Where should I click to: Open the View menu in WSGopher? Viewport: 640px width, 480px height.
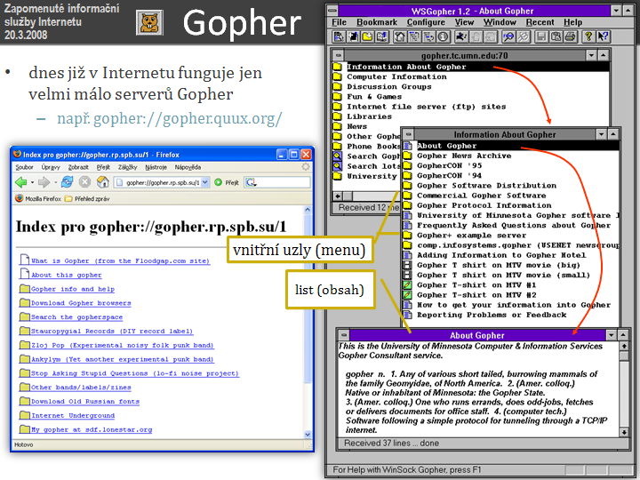pos(465,22)
